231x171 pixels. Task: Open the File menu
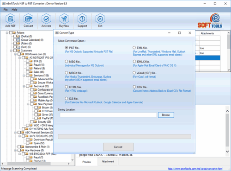click(6, 10)
